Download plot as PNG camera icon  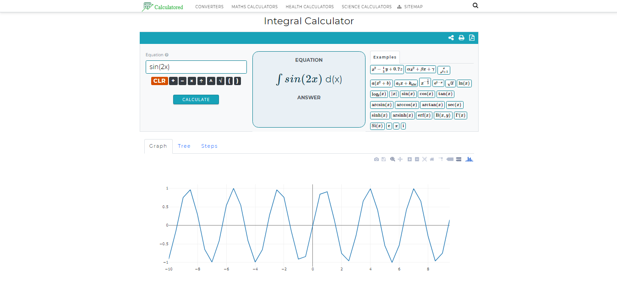pos(377,159)
